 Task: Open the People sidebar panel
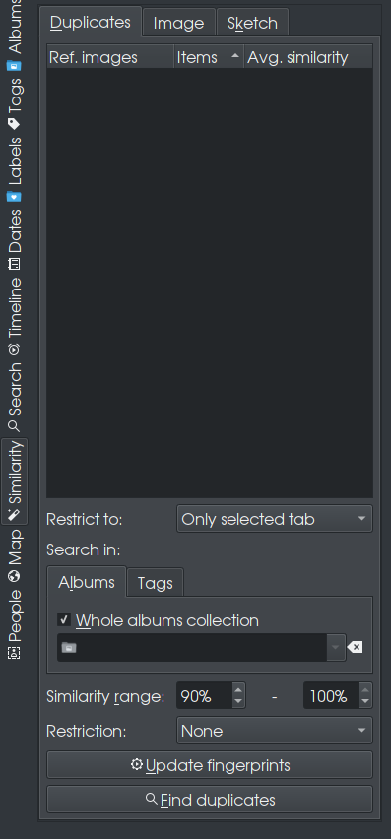15,624
